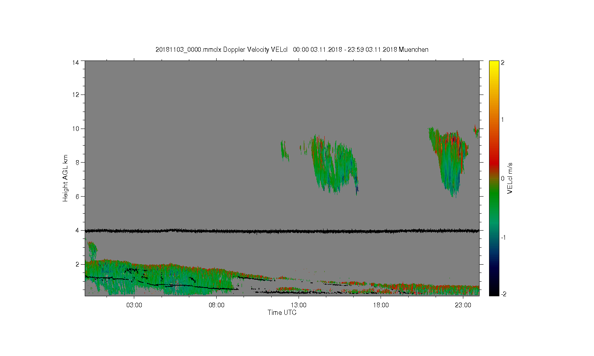Image resolution: width=594 pixels, height=356 pixels.
Task: Click the plot title text starting '20181103_0000.mmclx'
Action: [292, 49]
